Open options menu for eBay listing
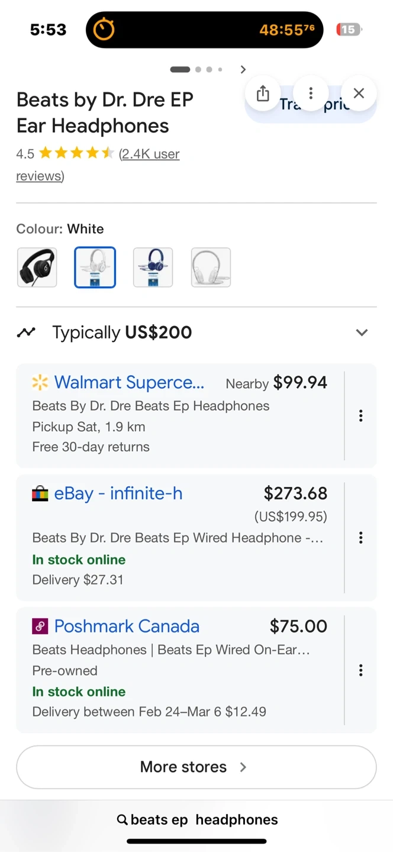Viewport: 393px width, 852px height. [x=360, y=538]
